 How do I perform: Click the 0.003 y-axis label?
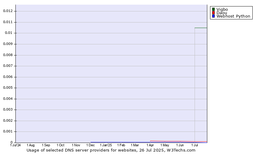pos(8,110)
